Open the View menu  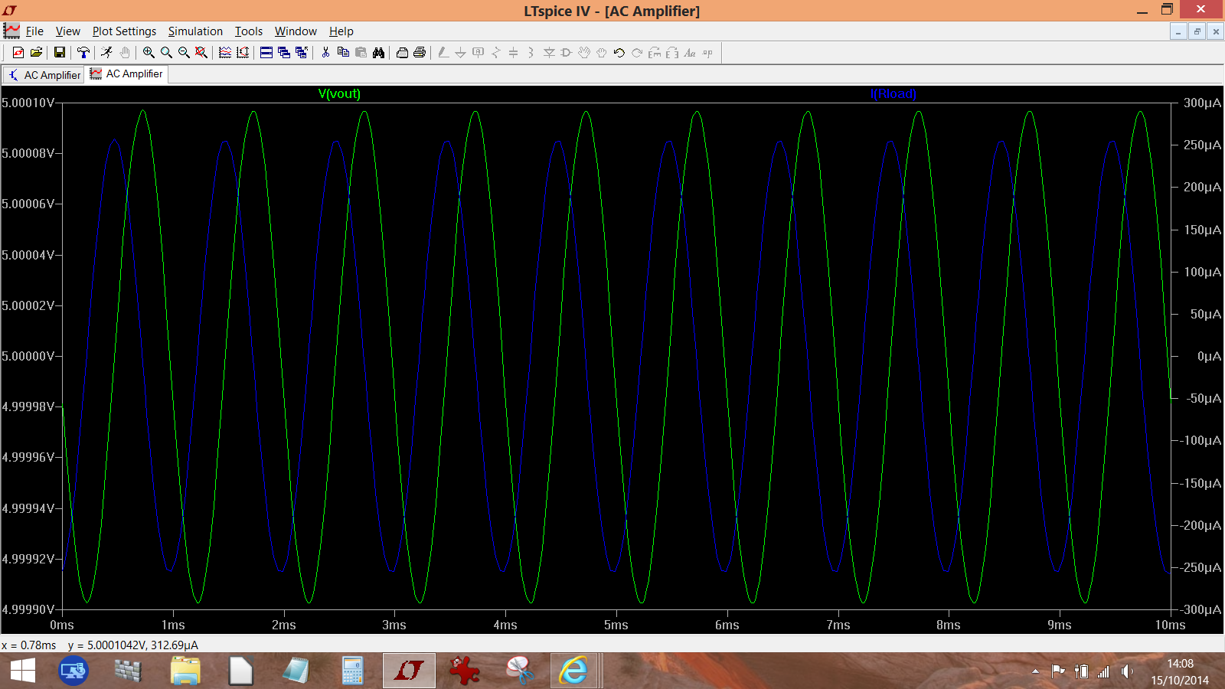pos(67,31)
